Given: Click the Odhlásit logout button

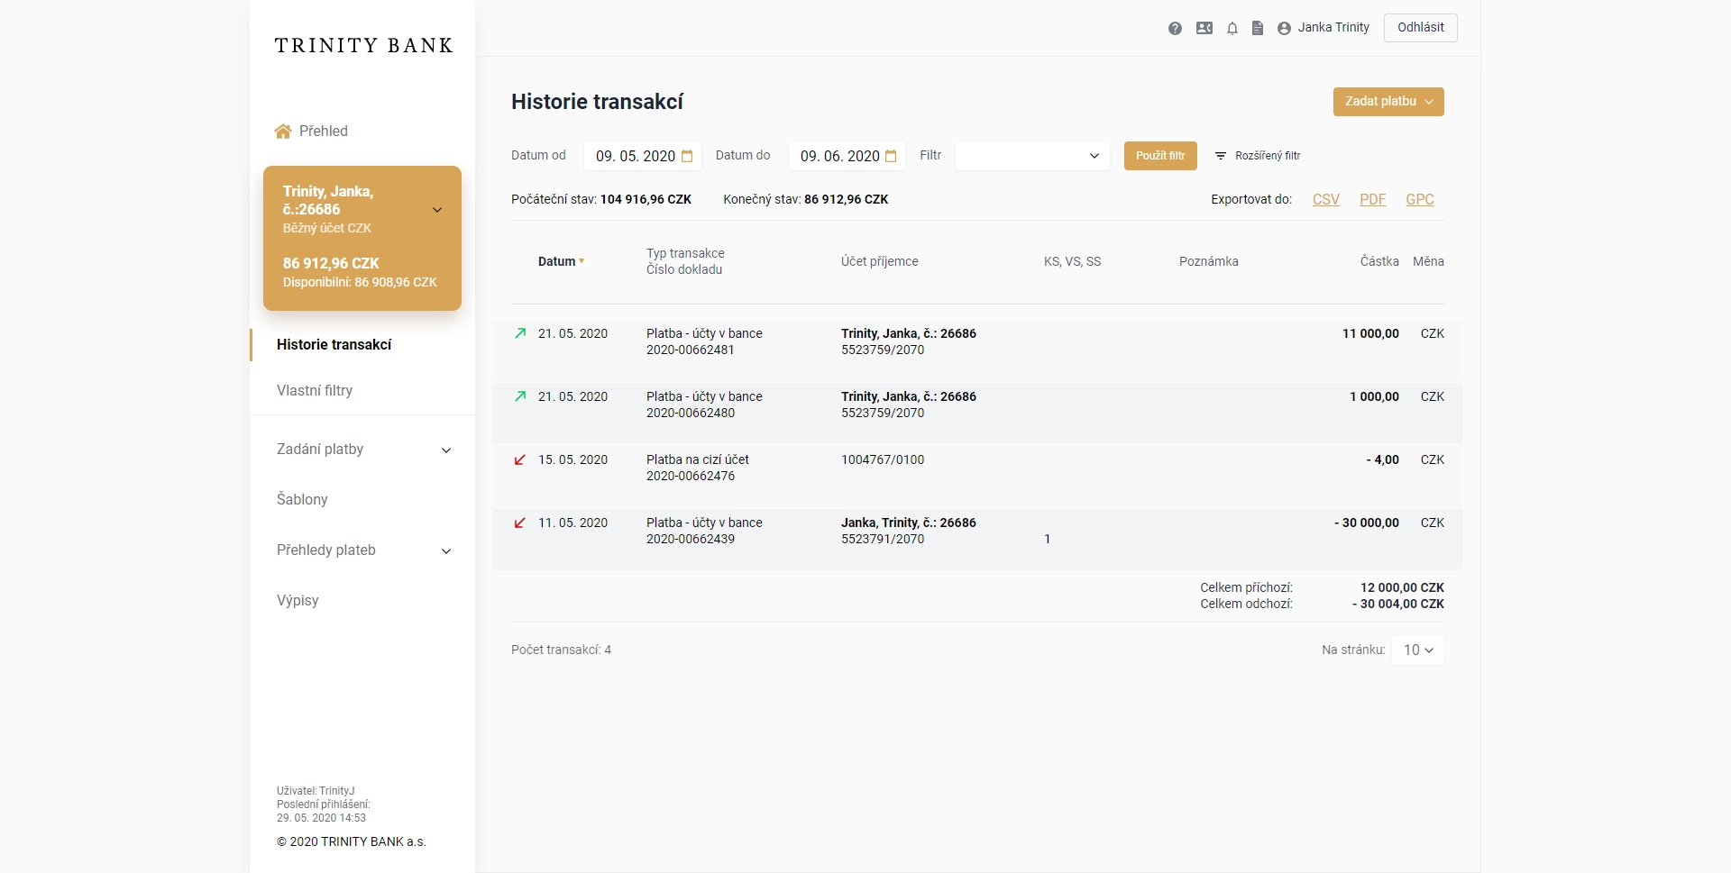Looking at the screenshot, I should (x=1420, y=28).
